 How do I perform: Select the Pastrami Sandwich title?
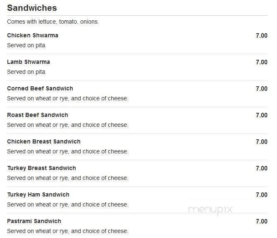(34, 221)
